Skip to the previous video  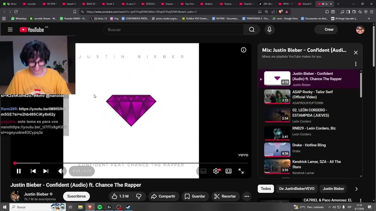click(x=33, y=171)
